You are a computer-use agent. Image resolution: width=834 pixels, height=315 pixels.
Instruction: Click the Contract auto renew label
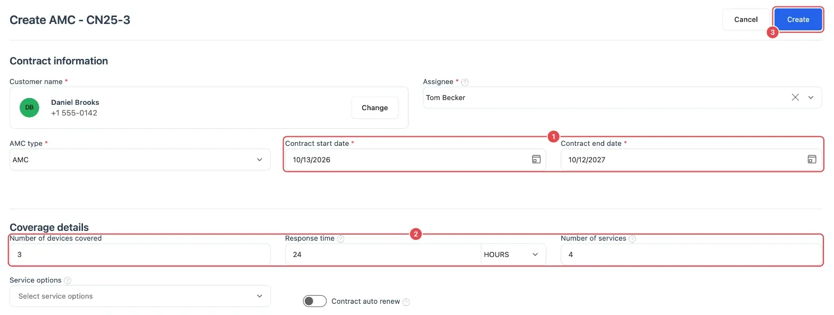pos(365,301)
